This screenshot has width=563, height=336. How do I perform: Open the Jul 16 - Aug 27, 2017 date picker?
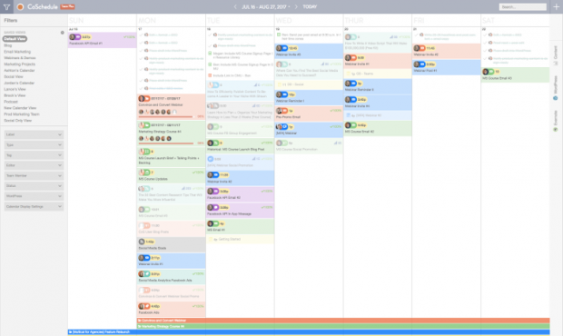point(266,7)
